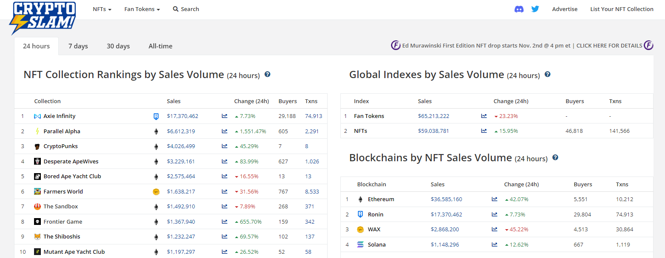Click the help icon beside Blockchains heading

pos(555,157)
